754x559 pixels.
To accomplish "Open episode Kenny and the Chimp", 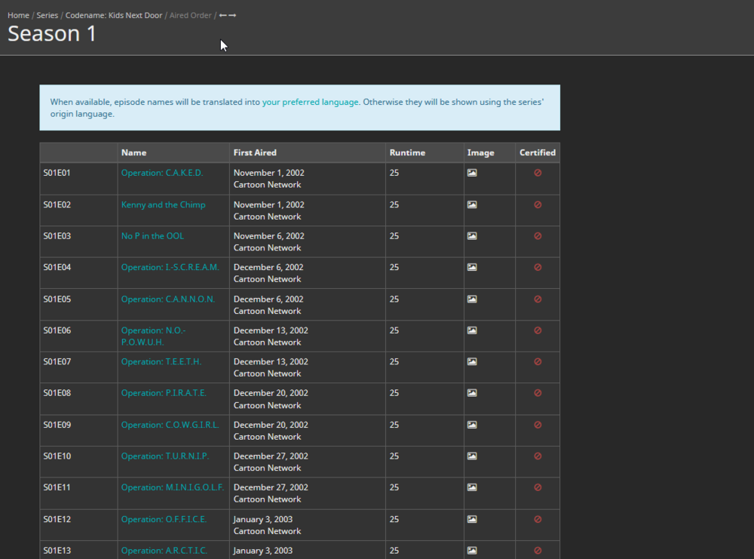I will point(163,204).
